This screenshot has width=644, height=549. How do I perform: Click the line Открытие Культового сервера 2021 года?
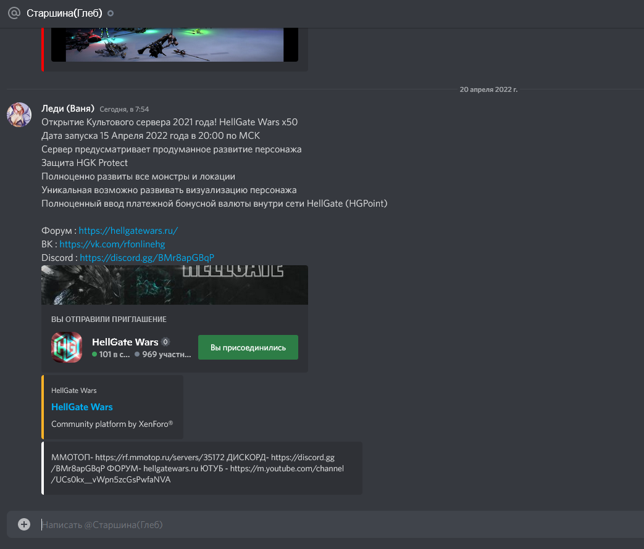pos(170,122)
